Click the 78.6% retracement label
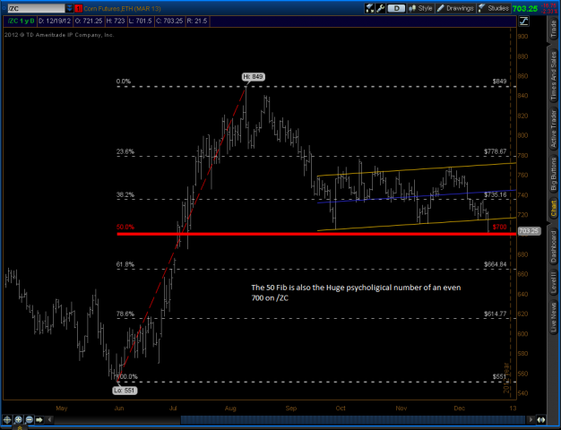The image size is (561, 430). coord(125,314)
